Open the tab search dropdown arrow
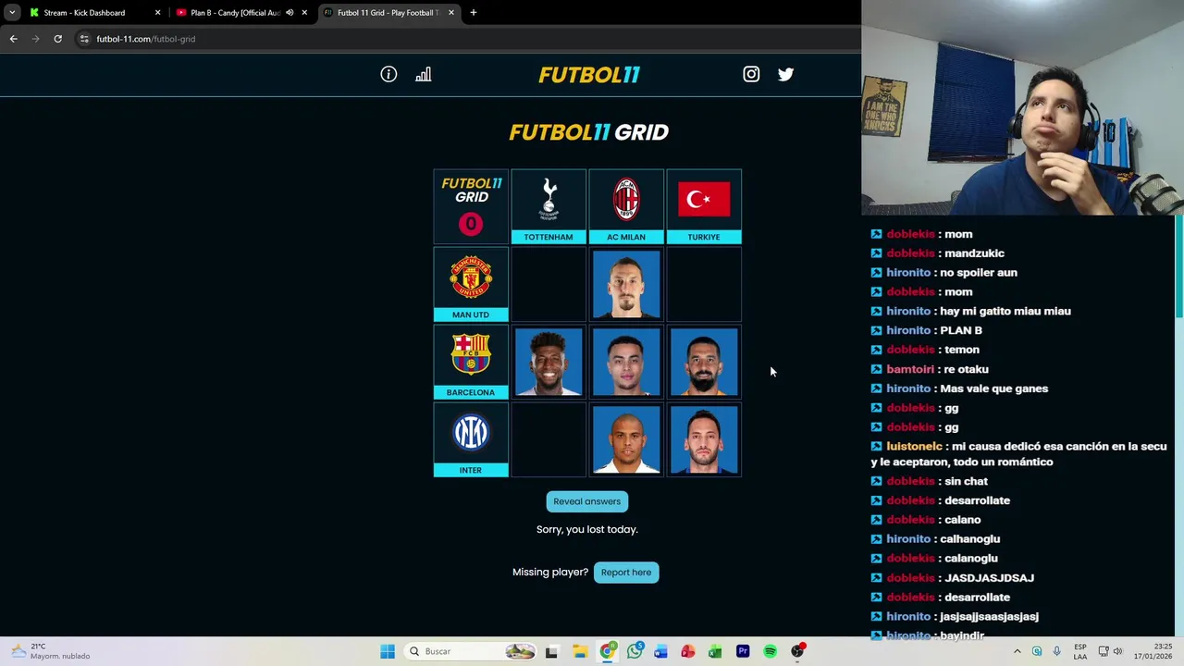 click(x=12, y=13)
